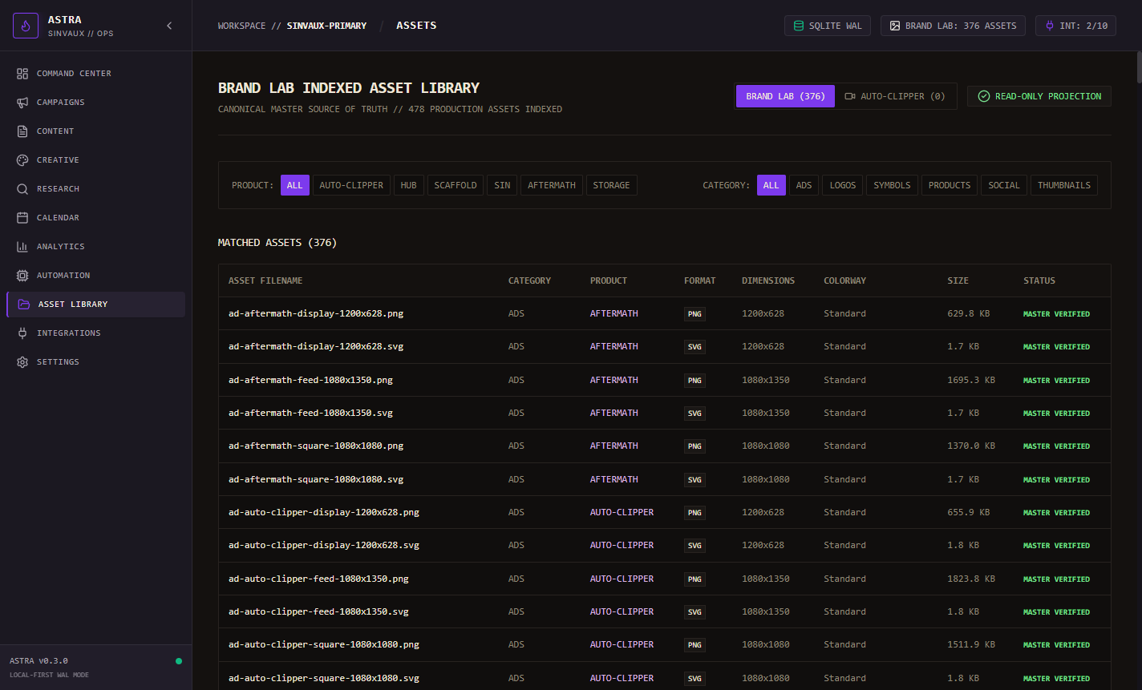The height and width of the screenshot is (690, 1142).
Task: Click the Astra flame logo icon
Action: (26, 26)
